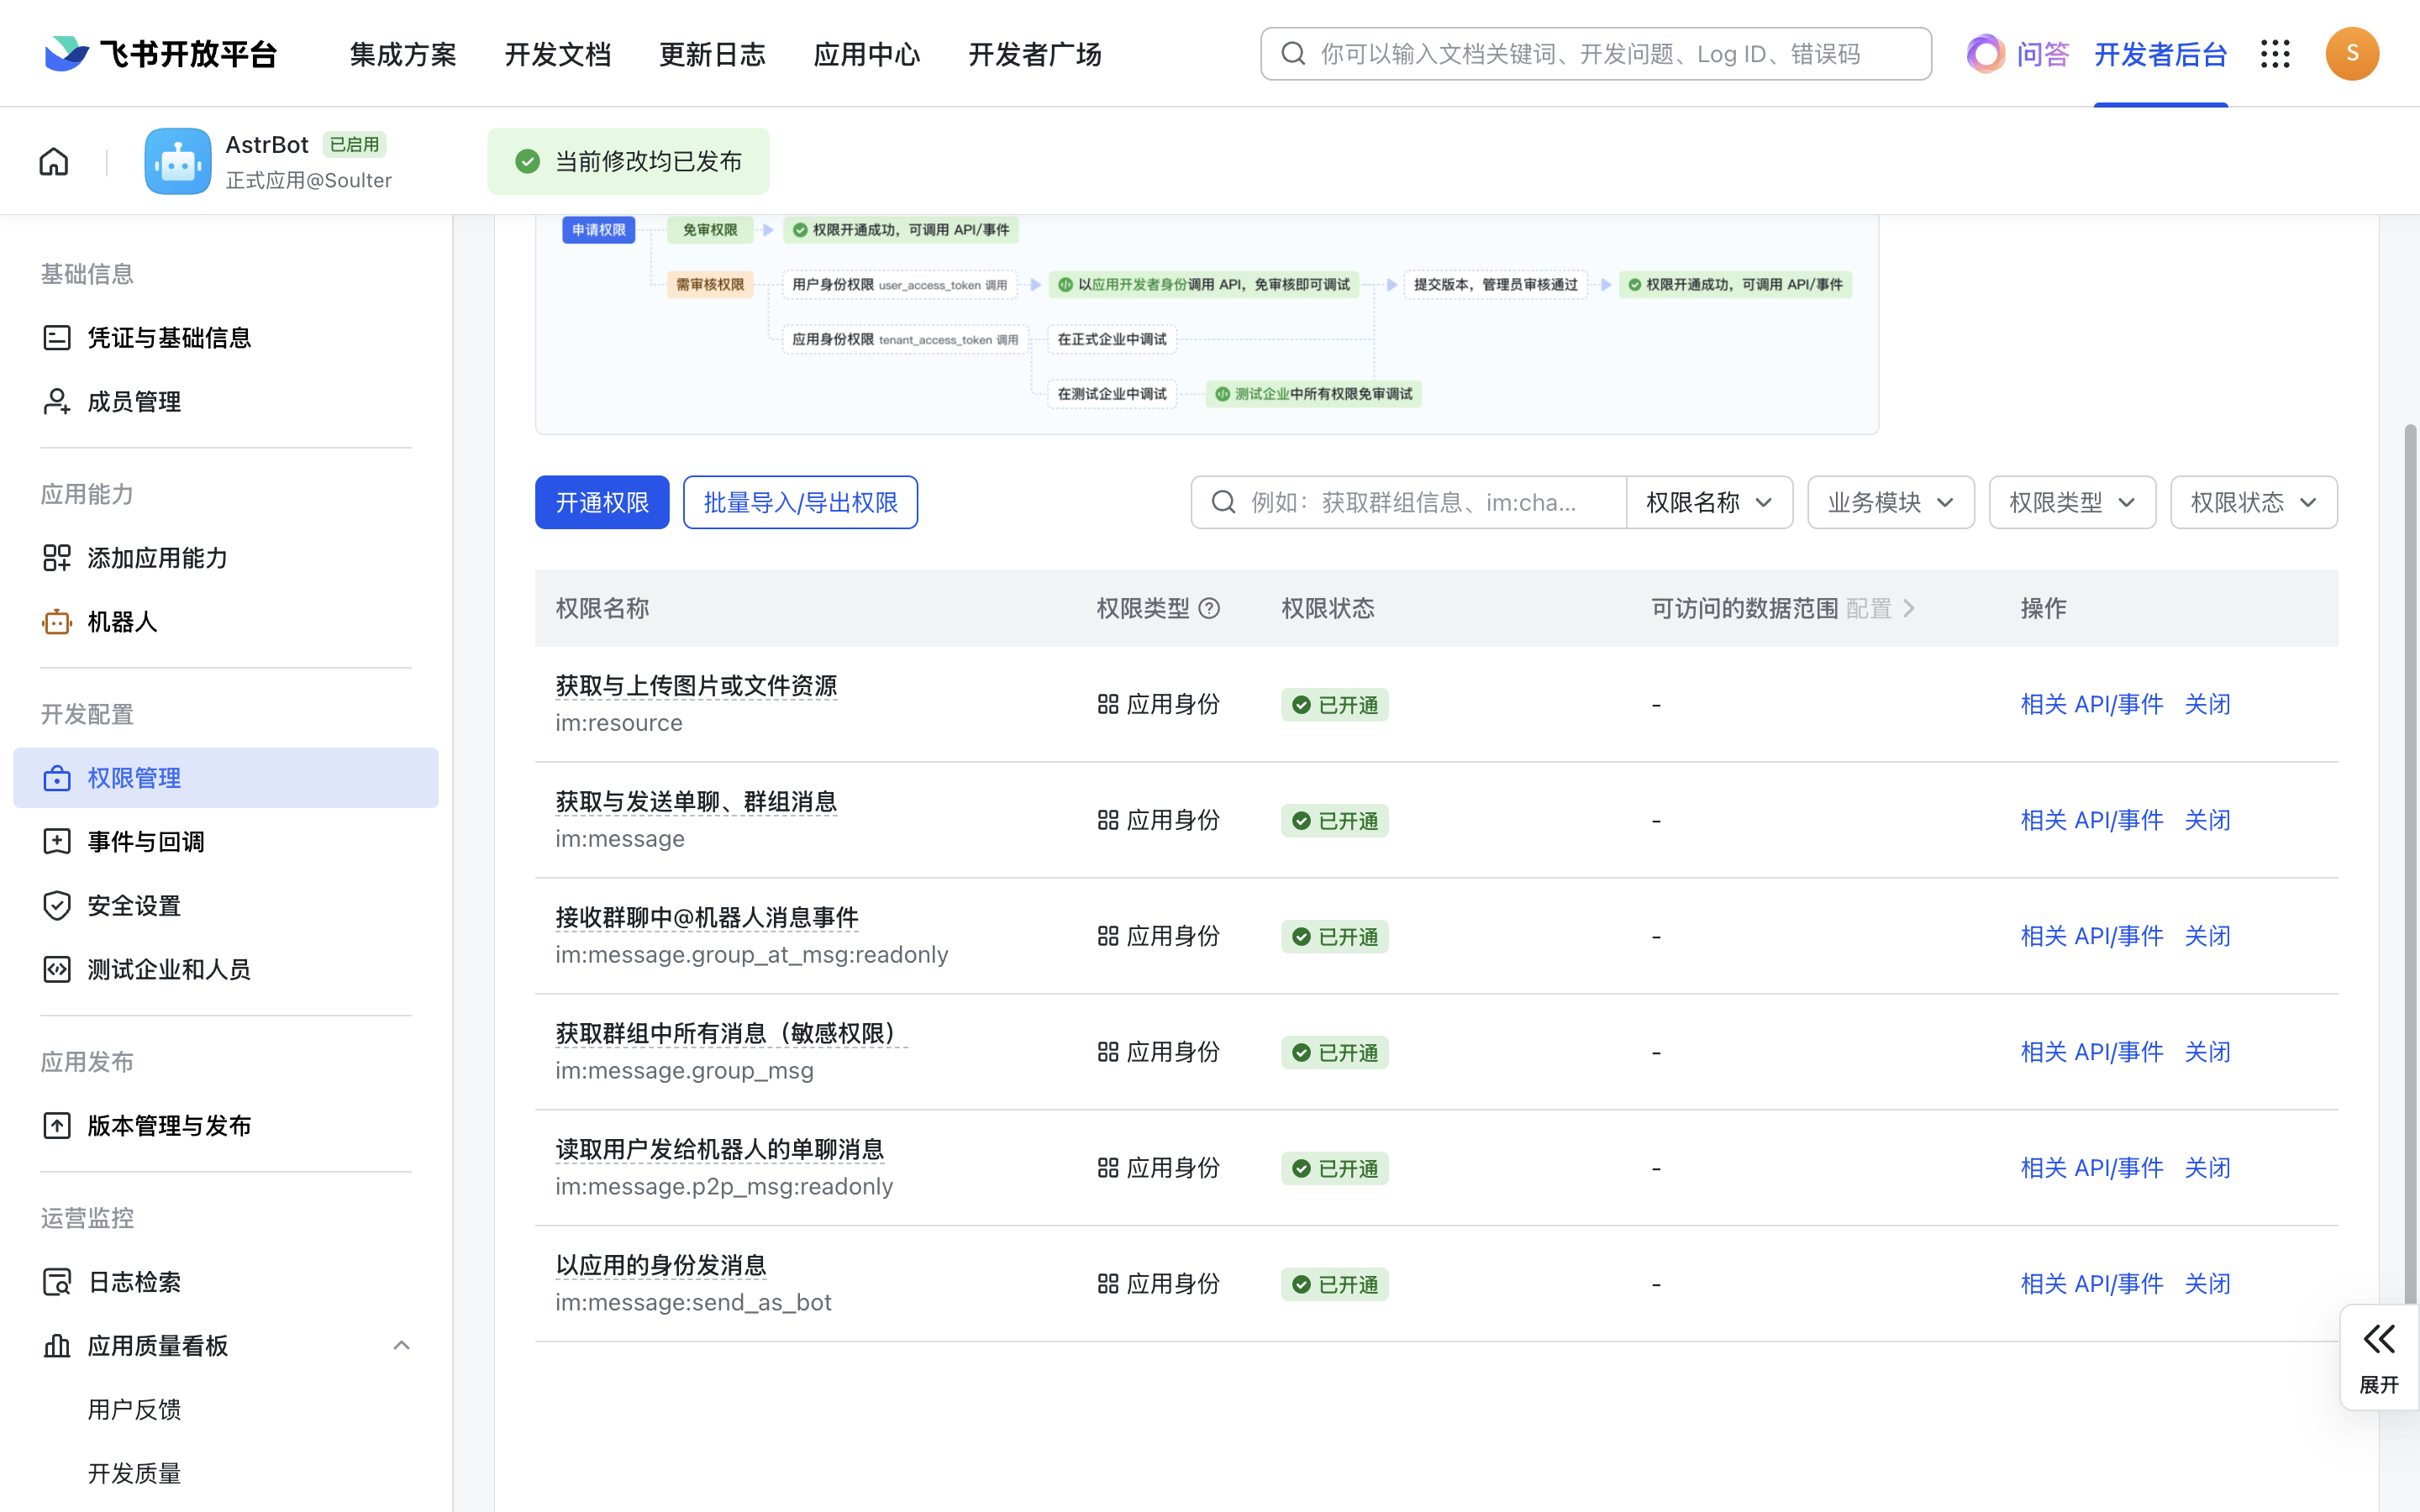Click the 开通权限 button
The width and height of the screenshot is (2420, 1512).
click(601, 502)
